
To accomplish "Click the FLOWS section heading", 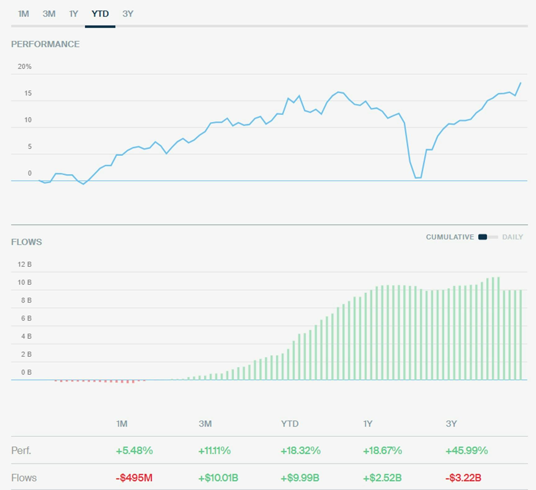I will (x=26, y=242).
